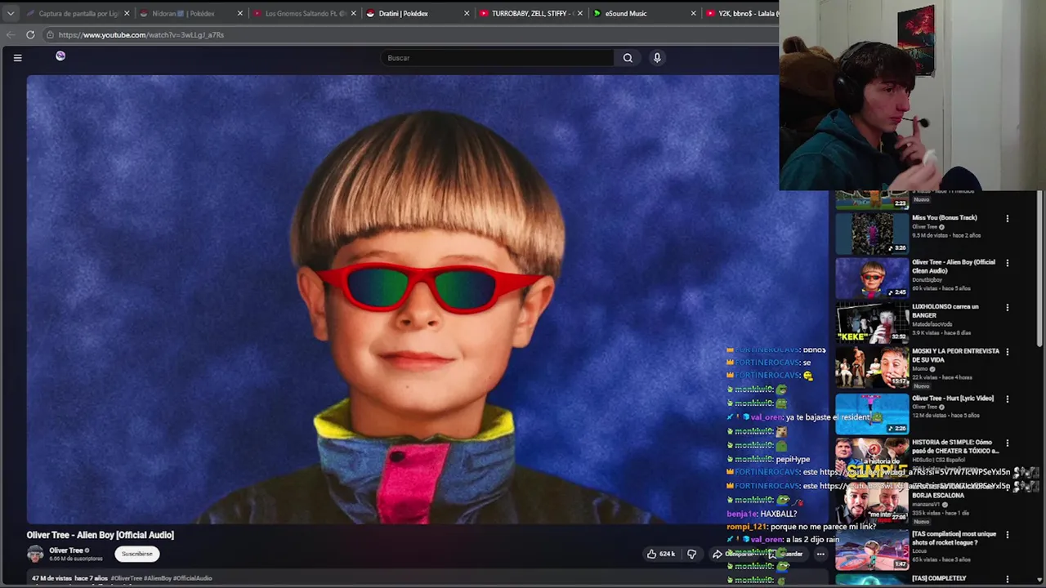Open options for MOSKI Y LA PEOR ENTREVISTA
The width and height of the screenshot is (1046, 588).
pos(1007,352)
